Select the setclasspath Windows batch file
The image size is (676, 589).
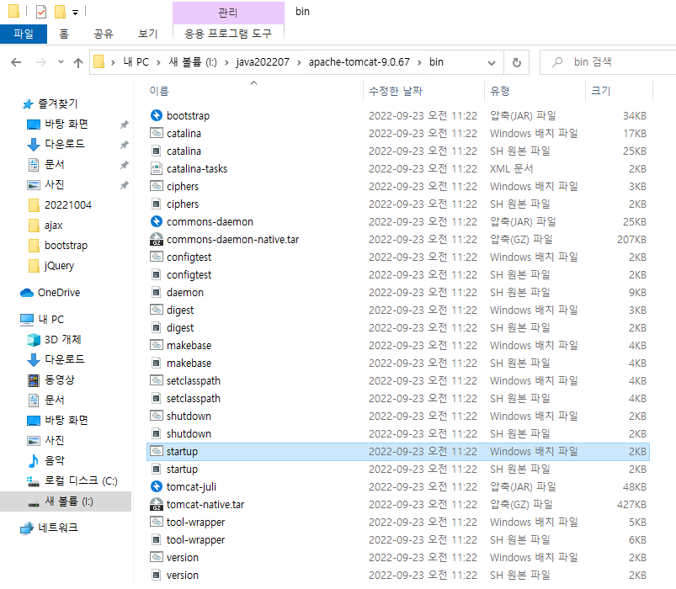pos(398,380)
